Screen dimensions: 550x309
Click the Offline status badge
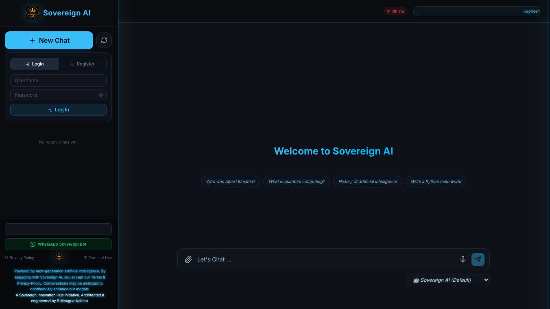(395, 11)
